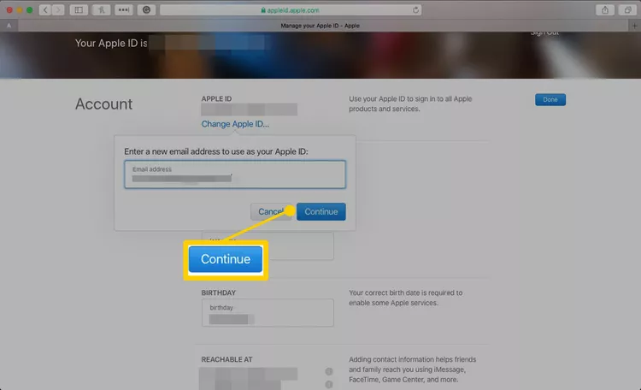Open the Share menu in Safari toolbar
The height and width of the screenshot is (390, 641).
click(605, 9)
